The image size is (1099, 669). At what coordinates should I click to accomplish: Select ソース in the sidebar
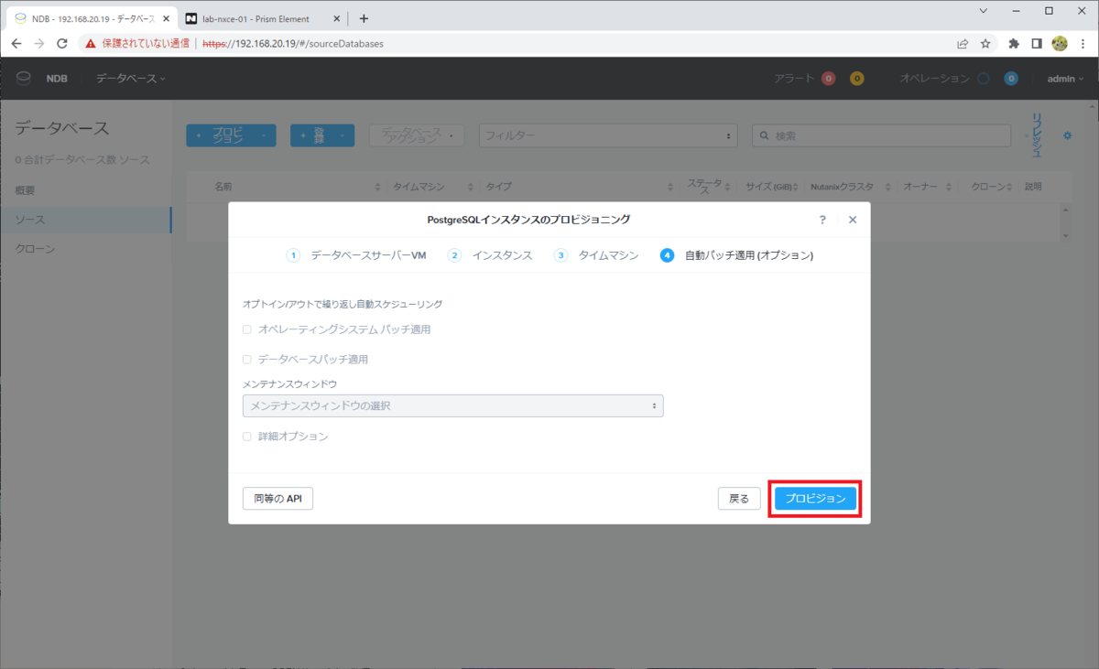(x=85, y=220)
